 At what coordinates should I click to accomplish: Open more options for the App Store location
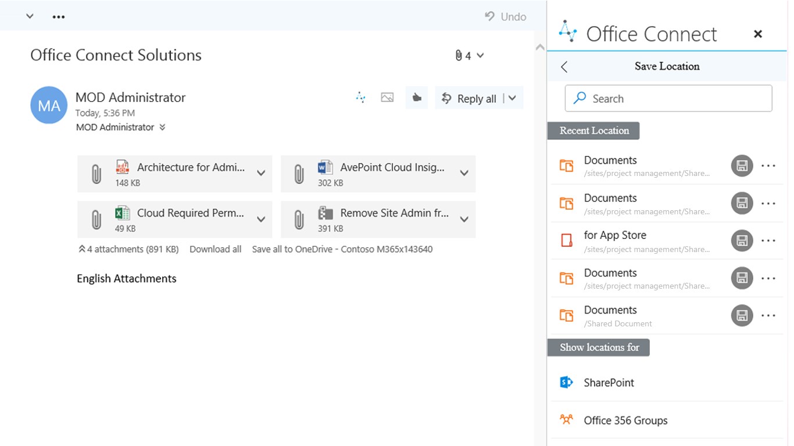[x=768, y=240]
